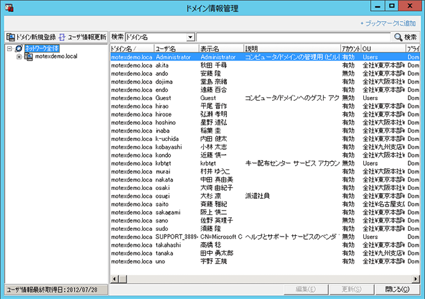Screen dimensions: 425x299
Task: Select the saito user row
Action: (x=265, y=204)
